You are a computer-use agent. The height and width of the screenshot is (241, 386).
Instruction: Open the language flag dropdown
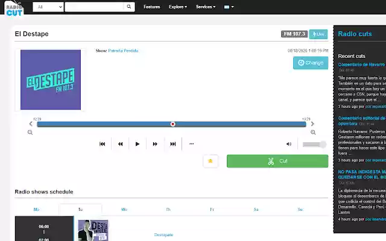pos(229,7)
